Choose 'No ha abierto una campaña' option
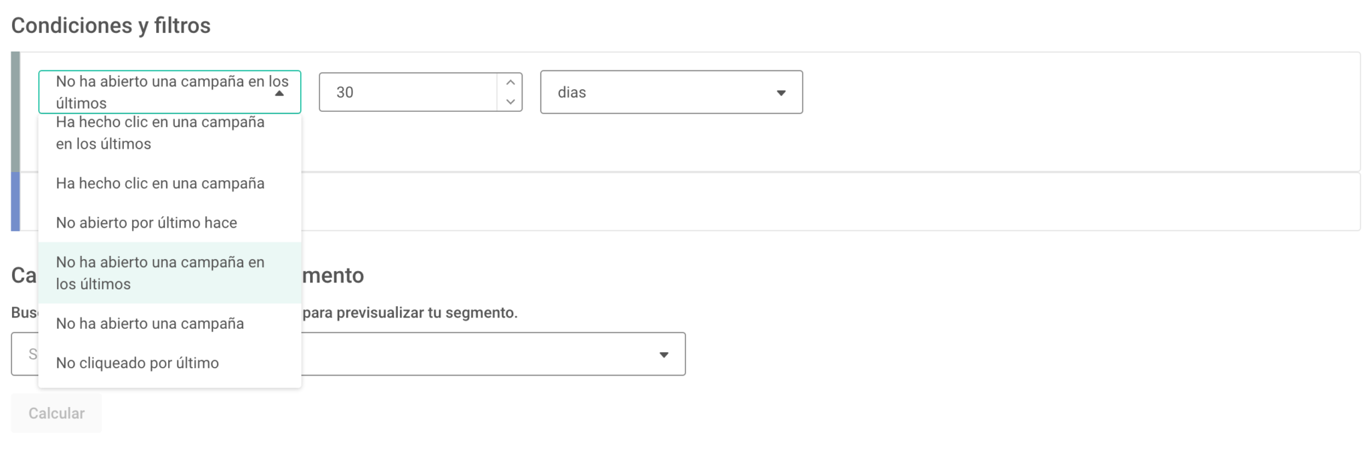Viewport: 1372px width, 458px height. pyautogui.click(x=151, y=323)
